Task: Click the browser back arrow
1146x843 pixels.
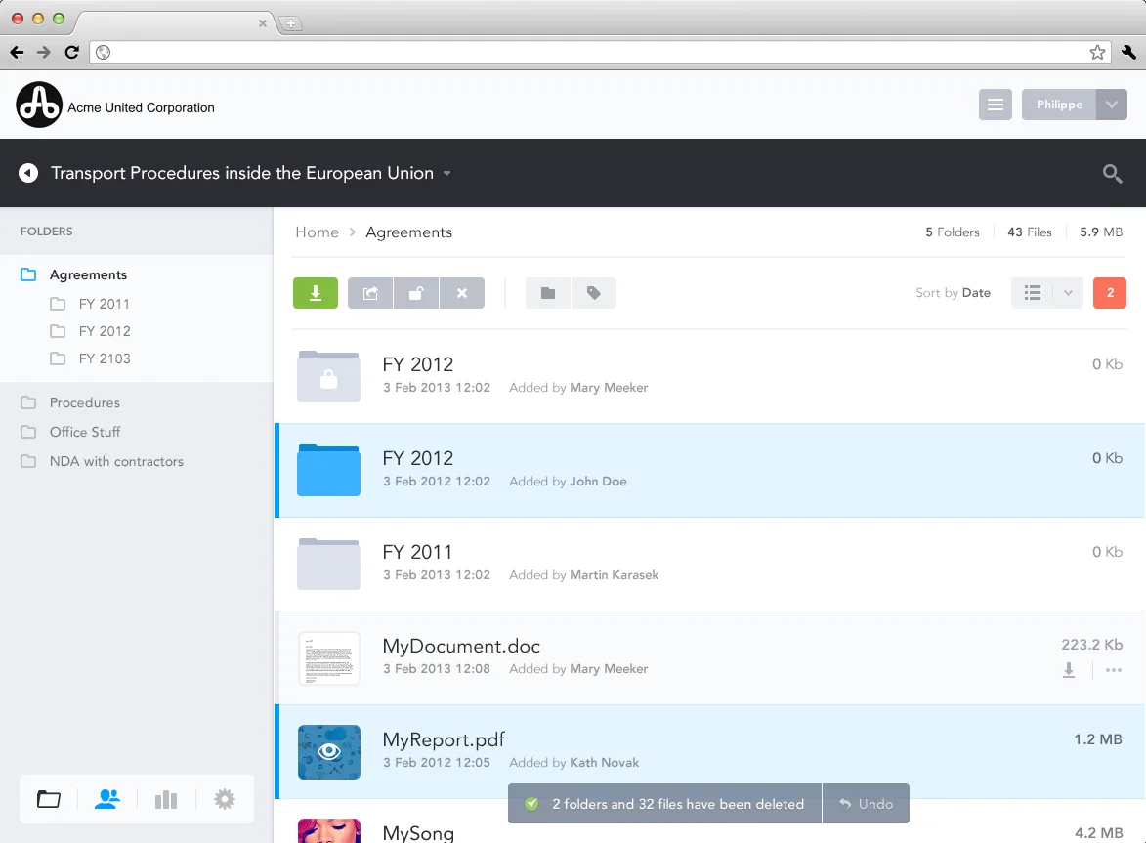Action: 17,52
